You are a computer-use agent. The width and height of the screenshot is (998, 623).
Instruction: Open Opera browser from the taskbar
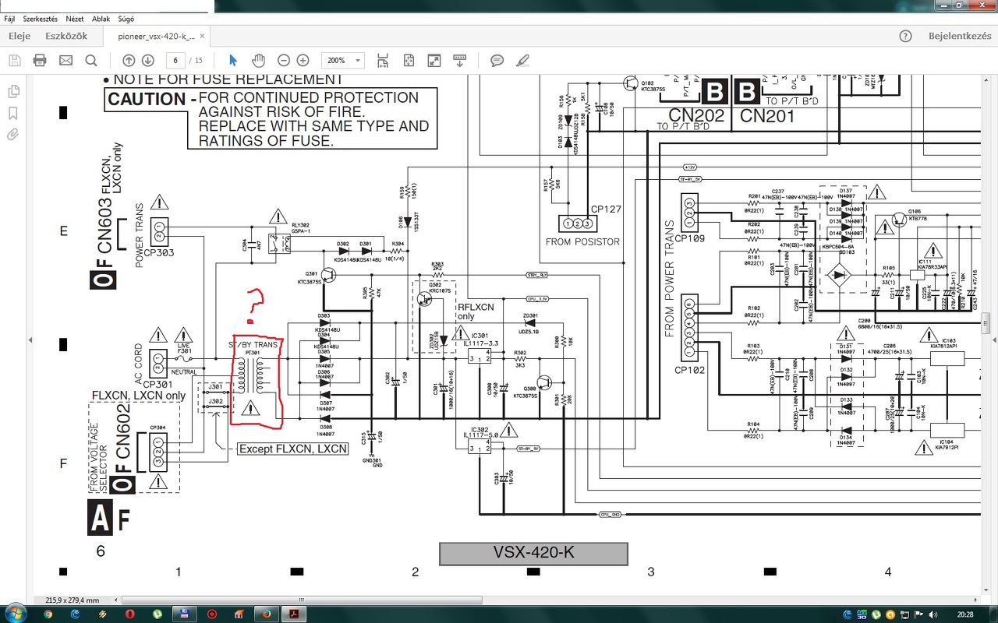point(130,614)
